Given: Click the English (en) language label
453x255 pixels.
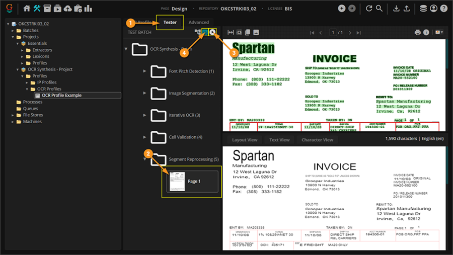Looking at the screenshot, I should point(432,139).
